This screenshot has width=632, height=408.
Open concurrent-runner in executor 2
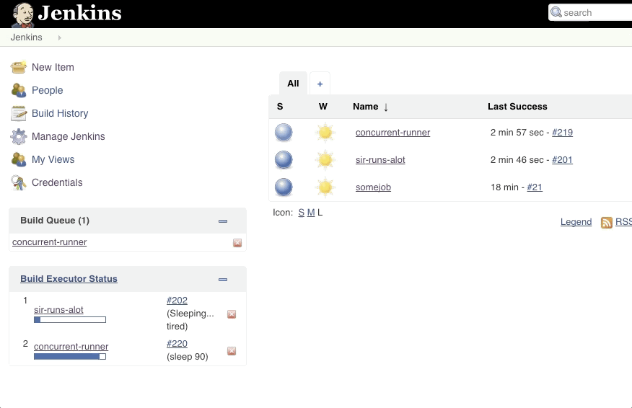pyautogui.click(x=71, y=347)
